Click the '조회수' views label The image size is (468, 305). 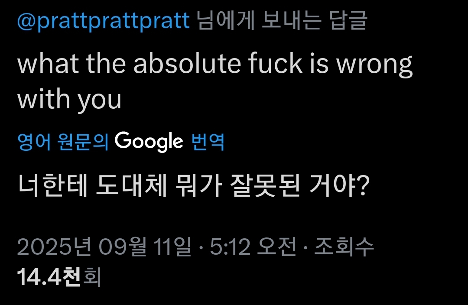coord(344,247)
